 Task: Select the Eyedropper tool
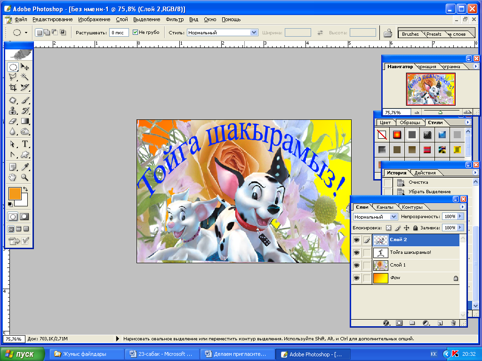click(25, 167)
